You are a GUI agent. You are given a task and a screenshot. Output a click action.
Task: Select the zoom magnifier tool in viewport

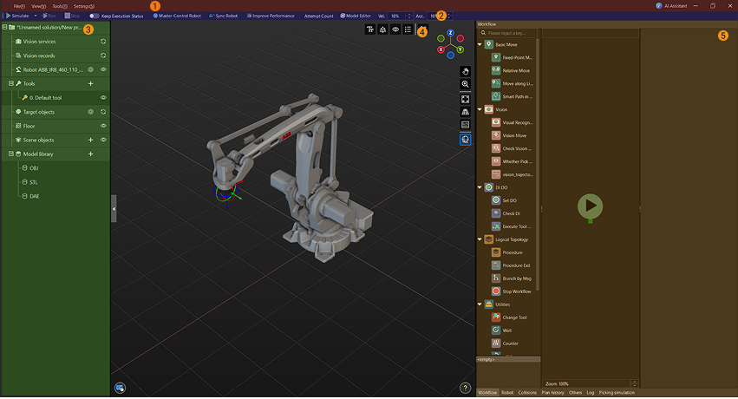(466, 84)
